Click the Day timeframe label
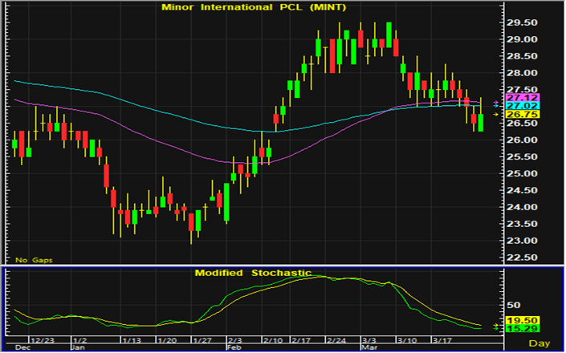 pos(540,343)
